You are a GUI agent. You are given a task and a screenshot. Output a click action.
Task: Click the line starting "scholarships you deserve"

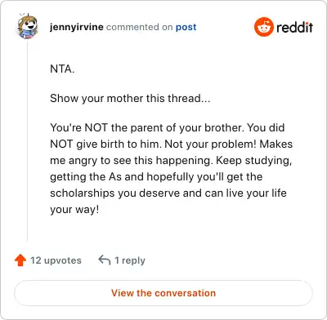(168, 193)
